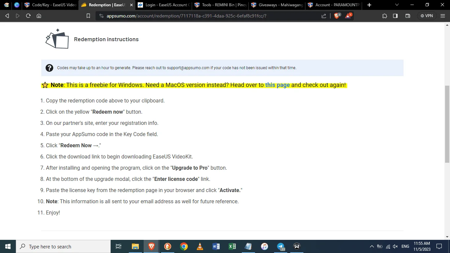
Task: Switch to the Tools - REMINI Bin tab
Action: 220,5
